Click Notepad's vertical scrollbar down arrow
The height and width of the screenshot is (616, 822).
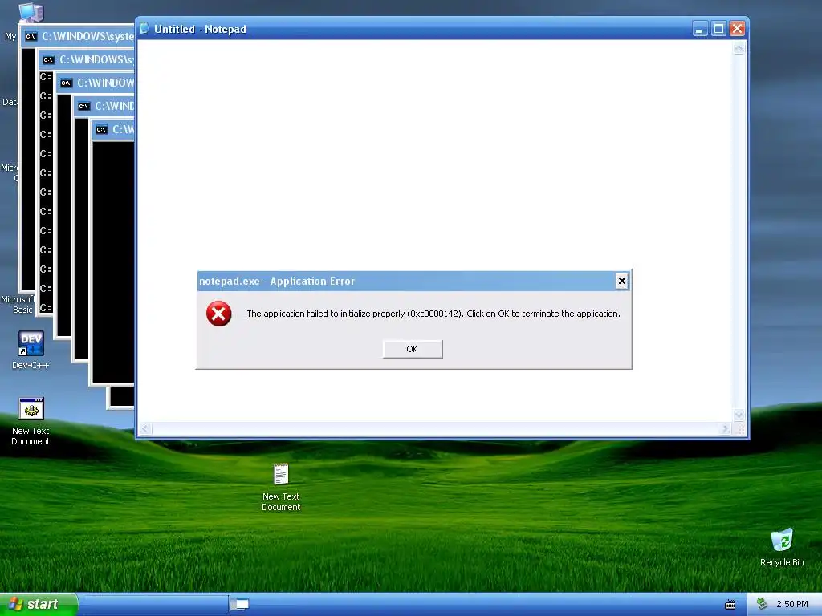click(x=739, y=415)
